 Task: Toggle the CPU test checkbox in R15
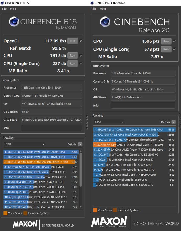coord(81,56)
